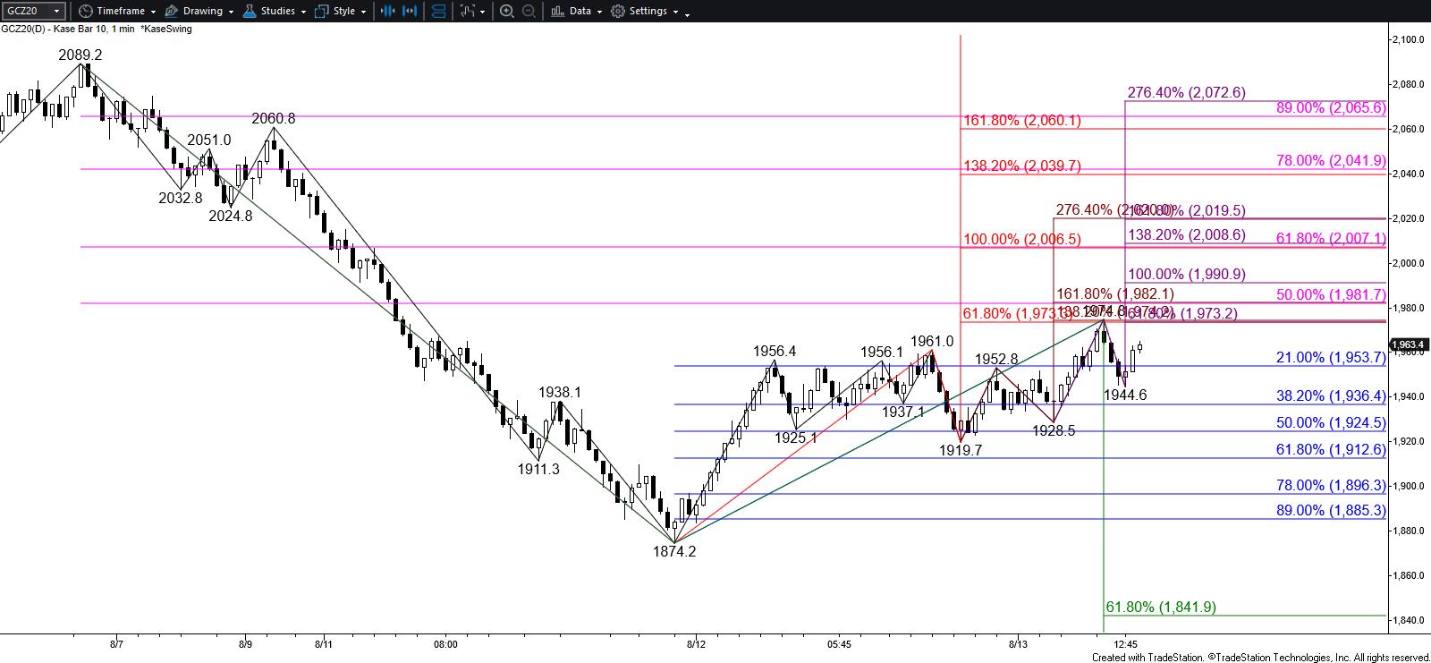Image resolution: width=1431 pixels, height=663 pixels.
Task: Click the decrease bar spacing icon
Action: click(387, 12)
